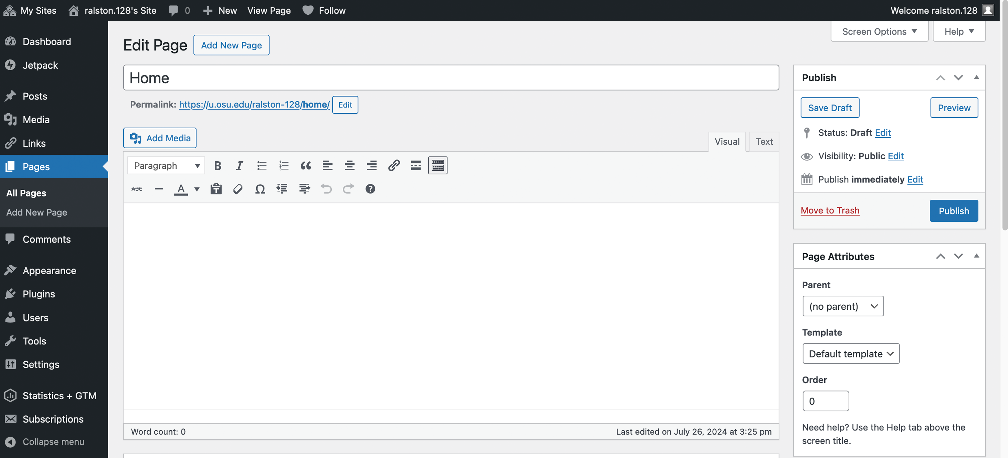Expand the Publish panel collapse arrow
Screen dimensions: 1008x458
coord(976,77)
